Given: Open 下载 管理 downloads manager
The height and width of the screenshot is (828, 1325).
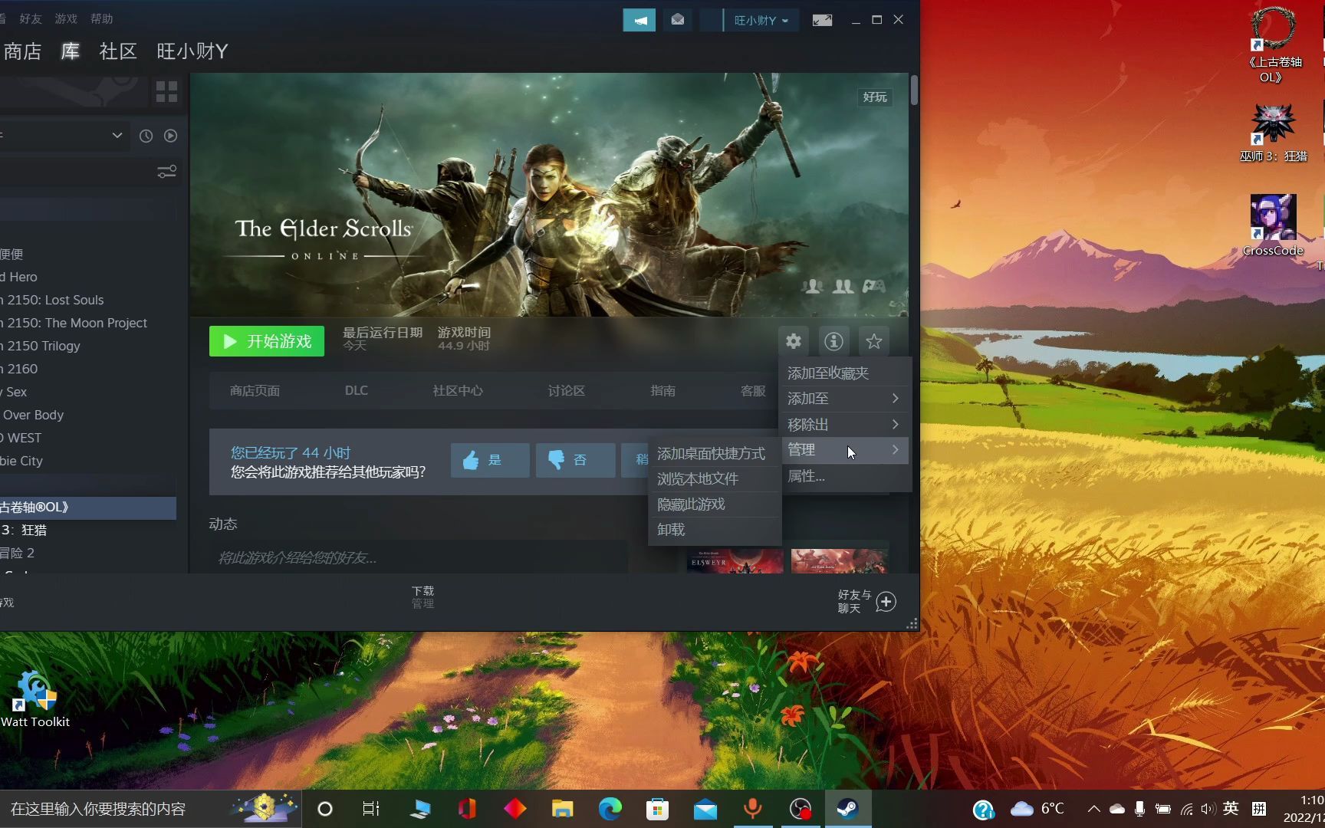Looking at the screenshot, I should click(x=422, y=597).
